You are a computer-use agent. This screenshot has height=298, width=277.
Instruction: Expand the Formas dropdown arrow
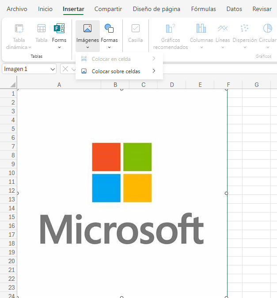[110, 47]
